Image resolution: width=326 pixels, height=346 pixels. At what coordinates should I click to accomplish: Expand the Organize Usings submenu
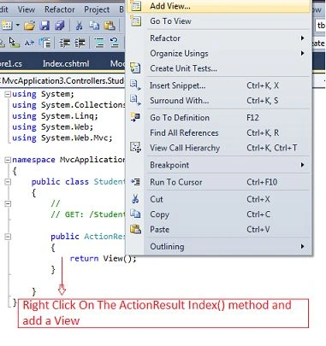point(218,53)
